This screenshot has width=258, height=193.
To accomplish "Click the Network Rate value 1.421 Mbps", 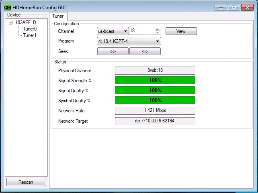I will point(155,111).
